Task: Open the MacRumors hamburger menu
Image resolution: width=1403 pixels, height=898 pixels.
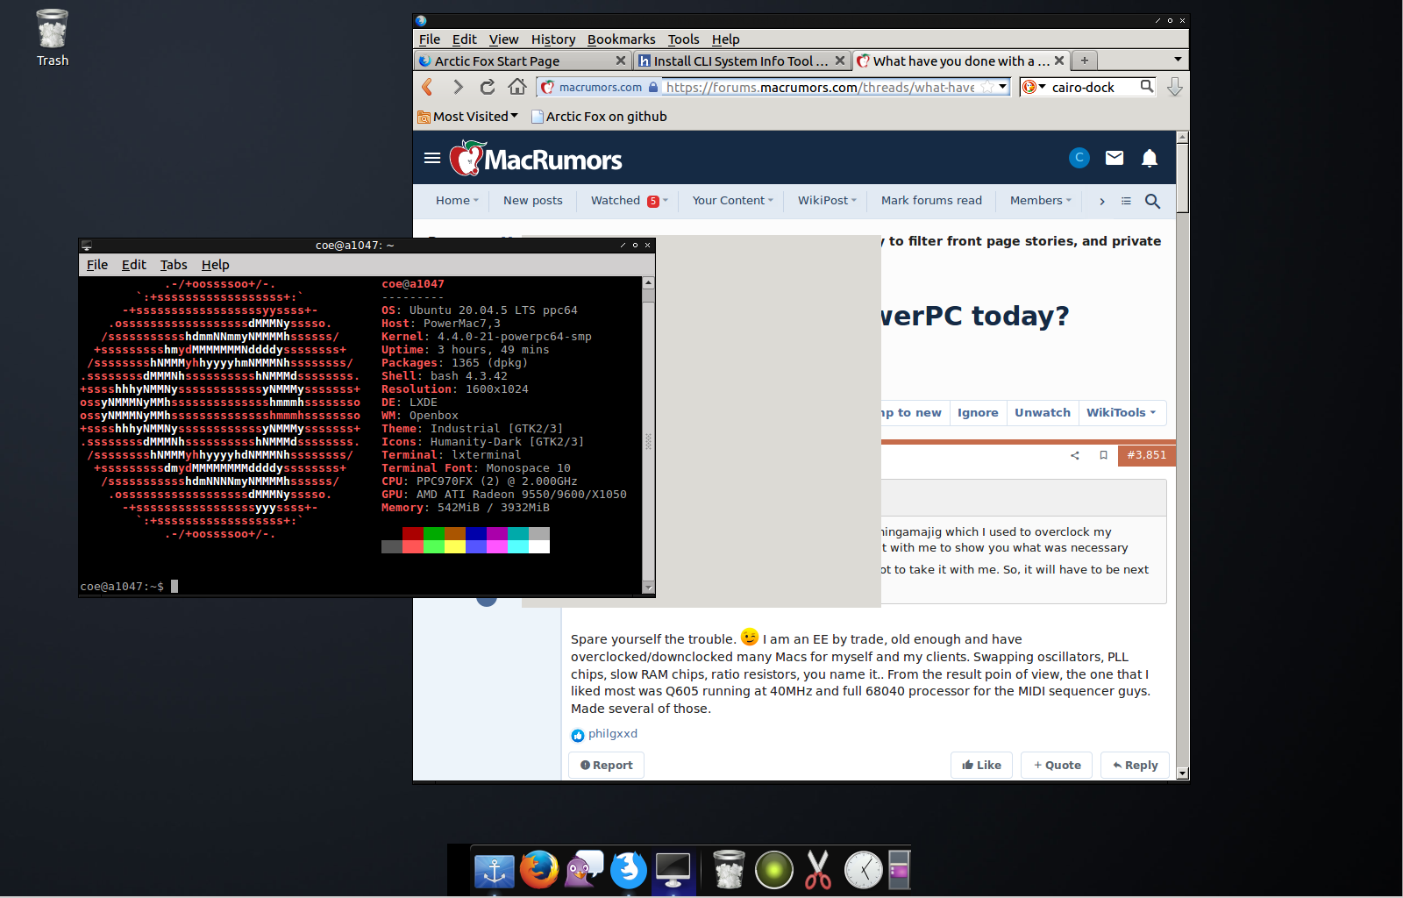Action: 432,158
